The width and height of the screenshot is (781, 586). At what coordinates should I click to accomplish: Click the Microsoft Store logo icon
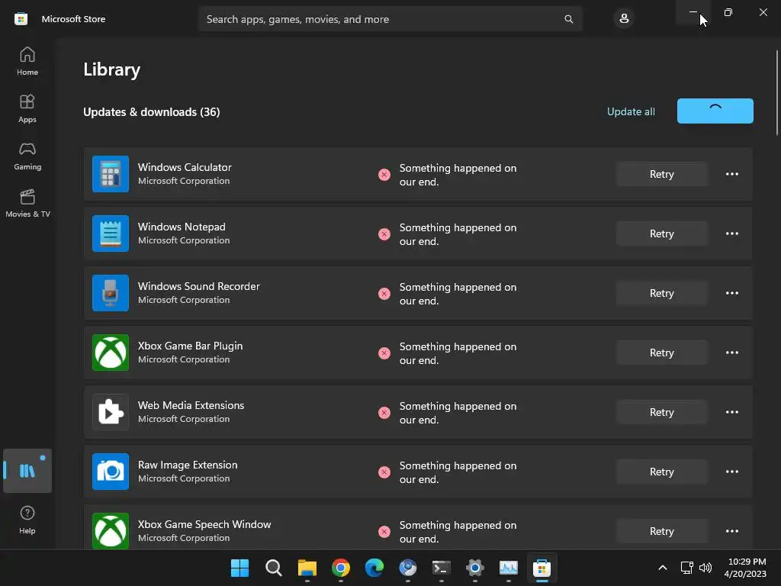pos(21,19)
